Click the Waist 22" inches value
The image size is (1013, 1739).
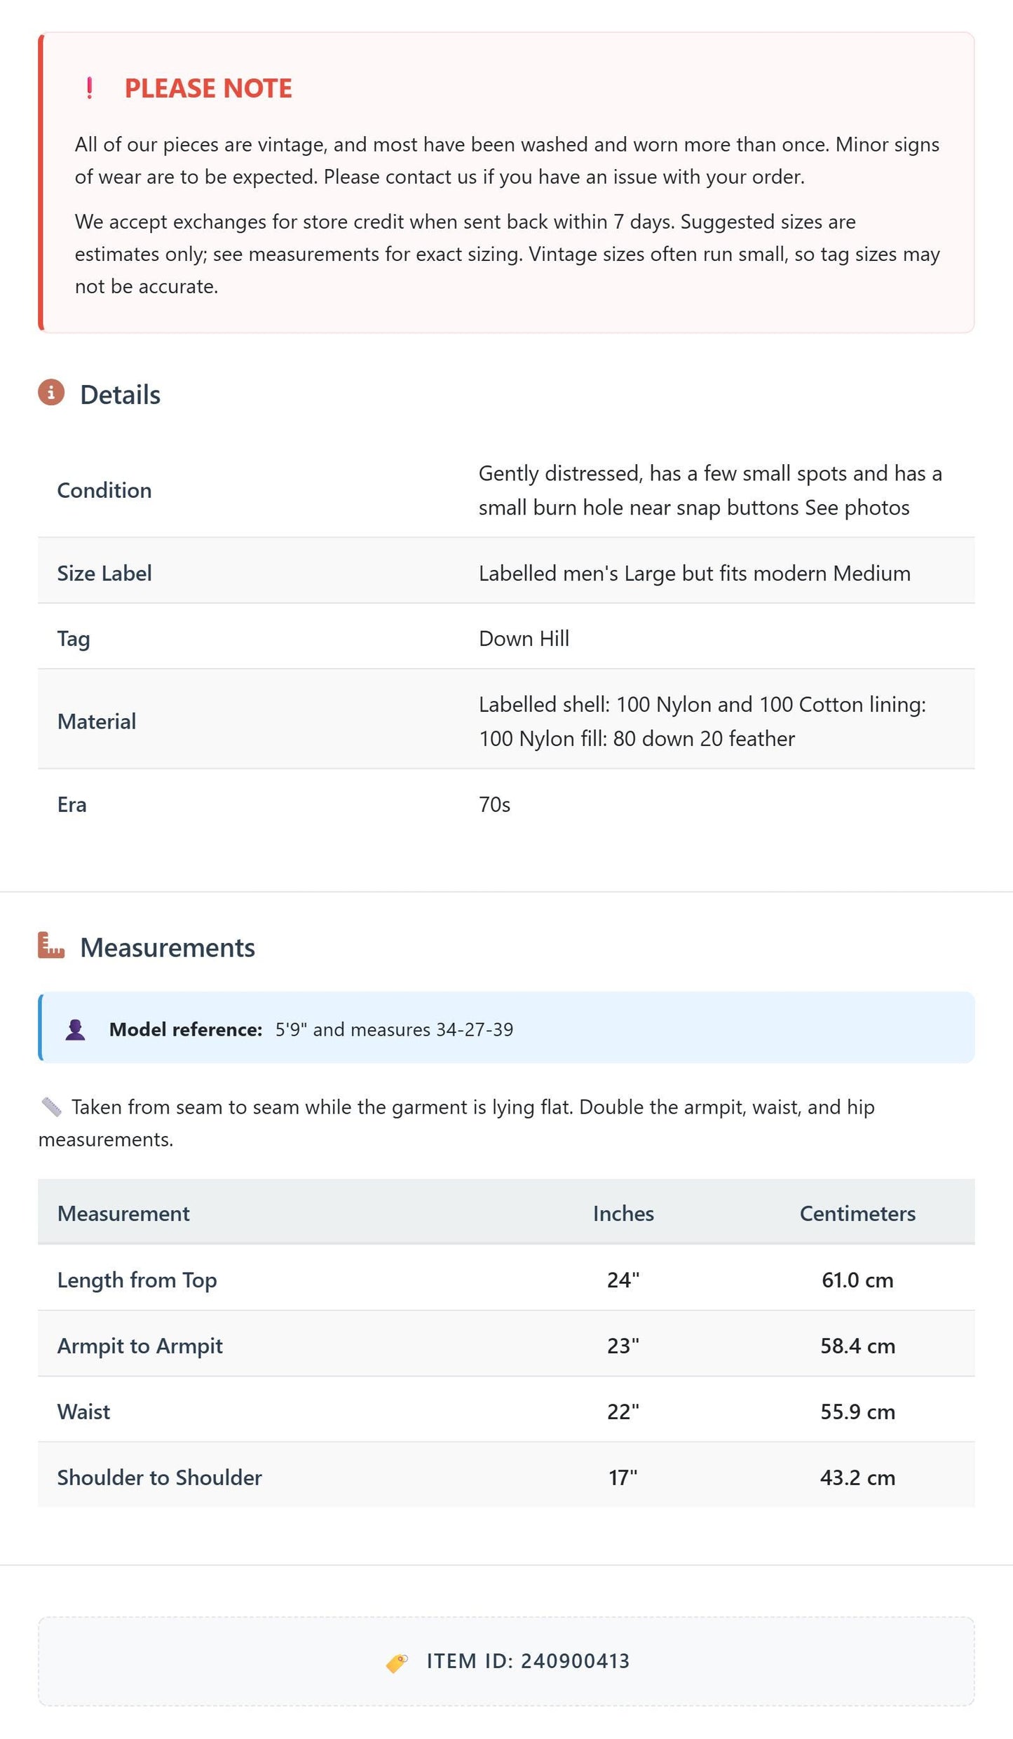click(x=623, y=1412)
